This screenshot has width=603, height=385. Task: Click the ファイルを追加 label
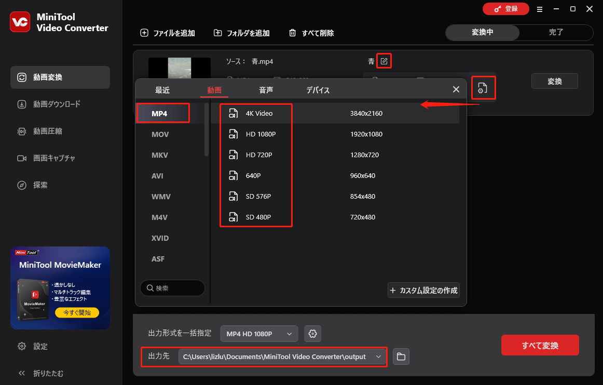pyautogui.click(x=174, y=33)
